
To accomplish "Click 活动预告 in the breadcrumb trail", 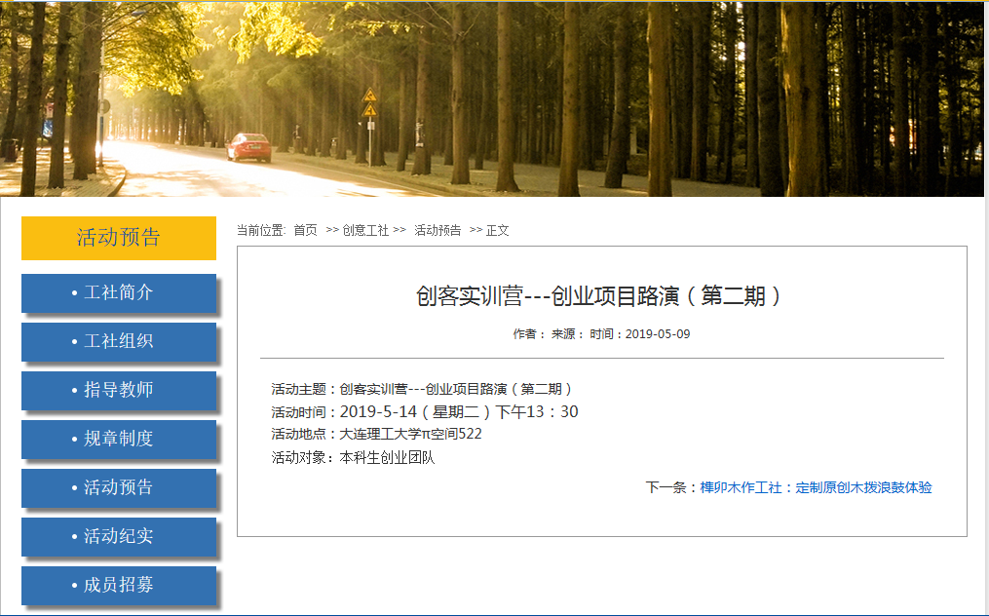I will [x=437, y=230].
